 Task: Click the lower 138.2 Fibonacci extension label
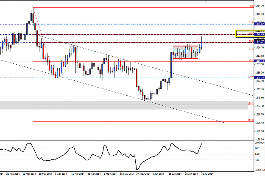(x=251, y=104)
